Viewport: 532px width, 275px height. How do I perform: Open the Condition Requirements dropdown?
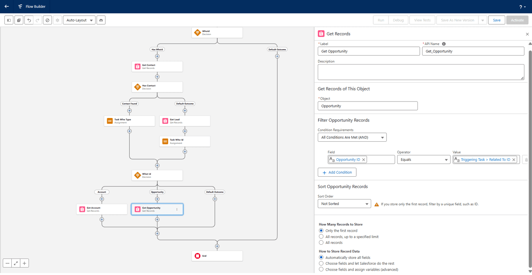coord(352,137)
